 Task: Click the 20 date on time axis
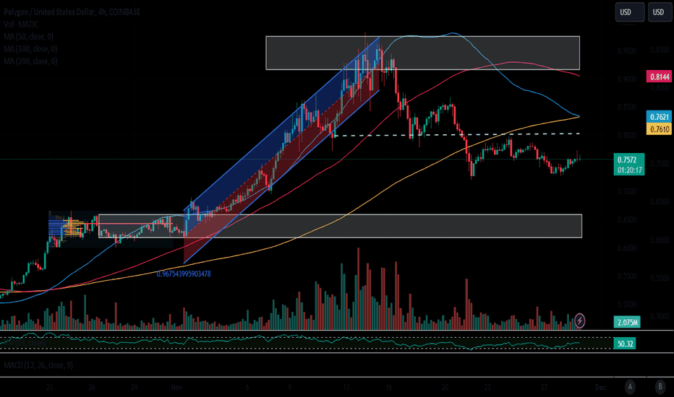(x=445, y=387)
